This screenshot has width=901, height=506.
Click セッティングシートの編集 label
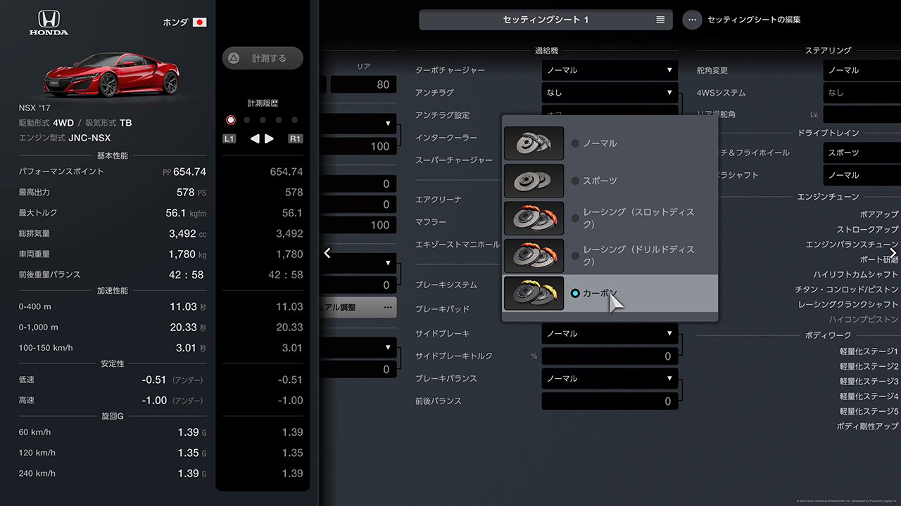pos(754,20)
